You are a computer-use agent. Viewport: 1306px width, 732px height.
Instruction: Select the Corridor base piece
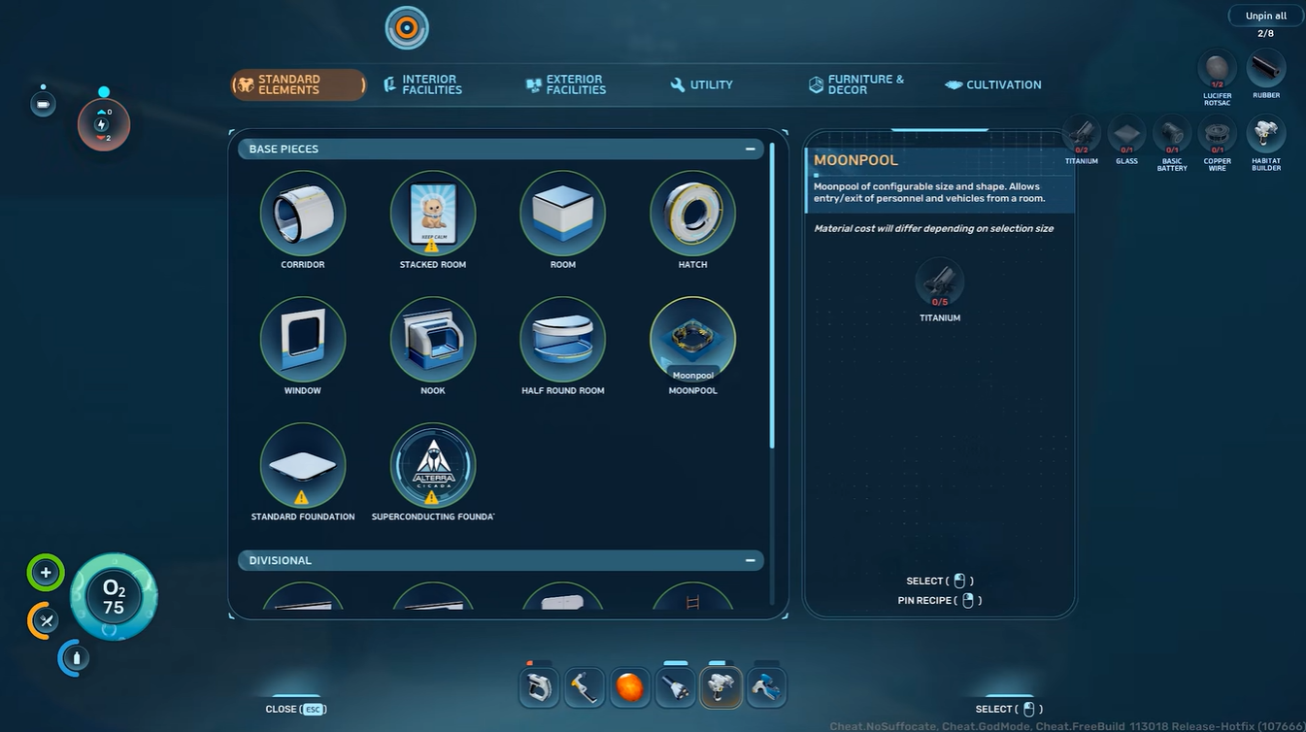pos(303,214)
